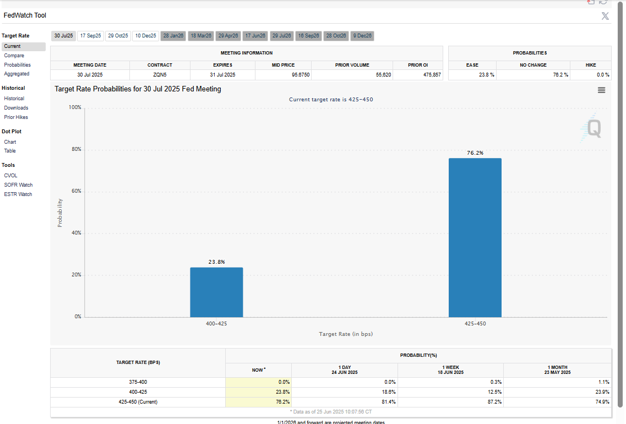Click the 425-450 blue probability bar

pyautogui.click(x=475, y=237)
